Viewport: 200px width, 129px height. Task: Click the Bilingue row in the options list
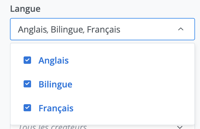point(102,84)
